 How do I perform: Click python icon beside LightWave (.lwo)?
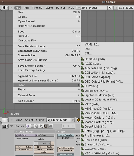[82, 90]
